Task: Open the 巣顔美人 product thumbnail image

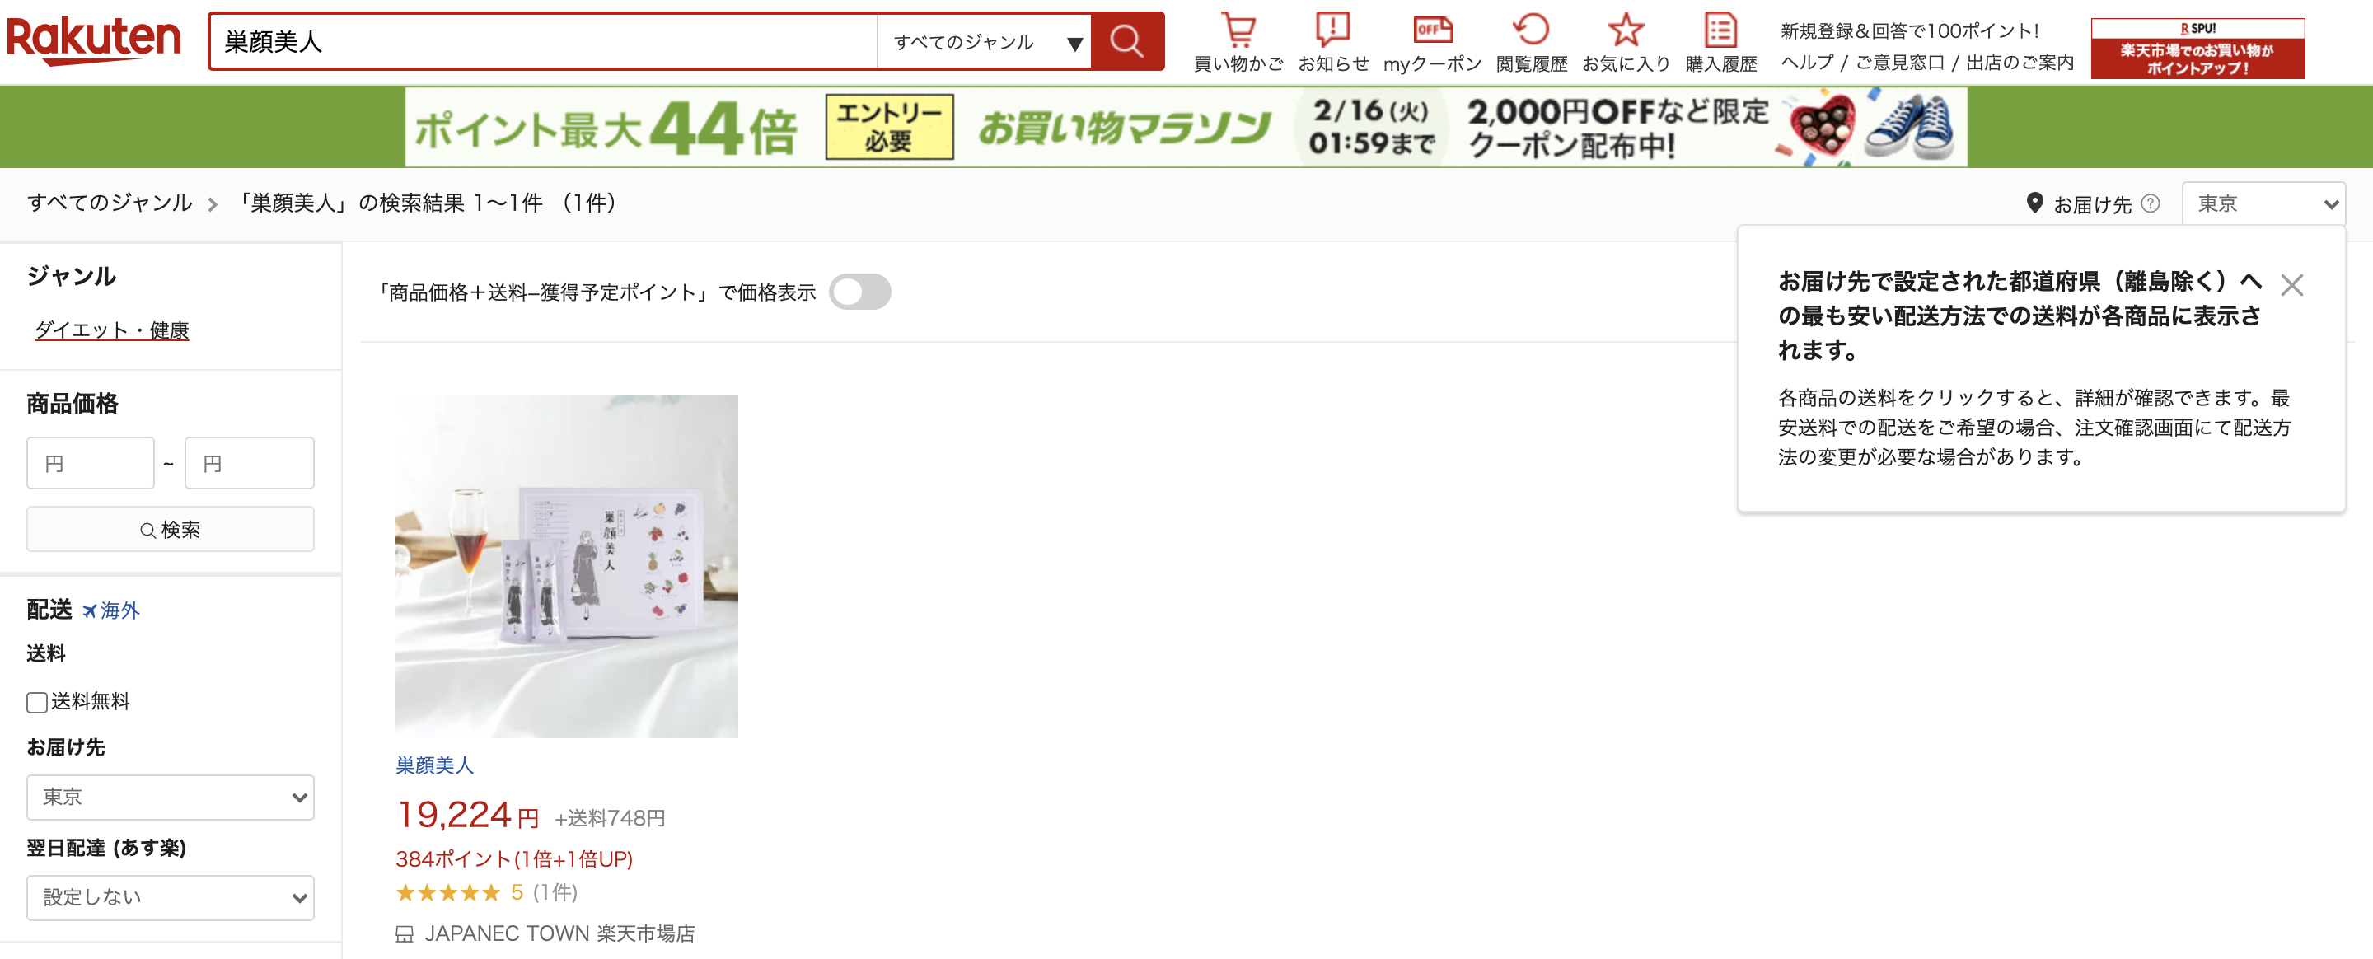Action: pyautogui.click(x=567, y=567)
